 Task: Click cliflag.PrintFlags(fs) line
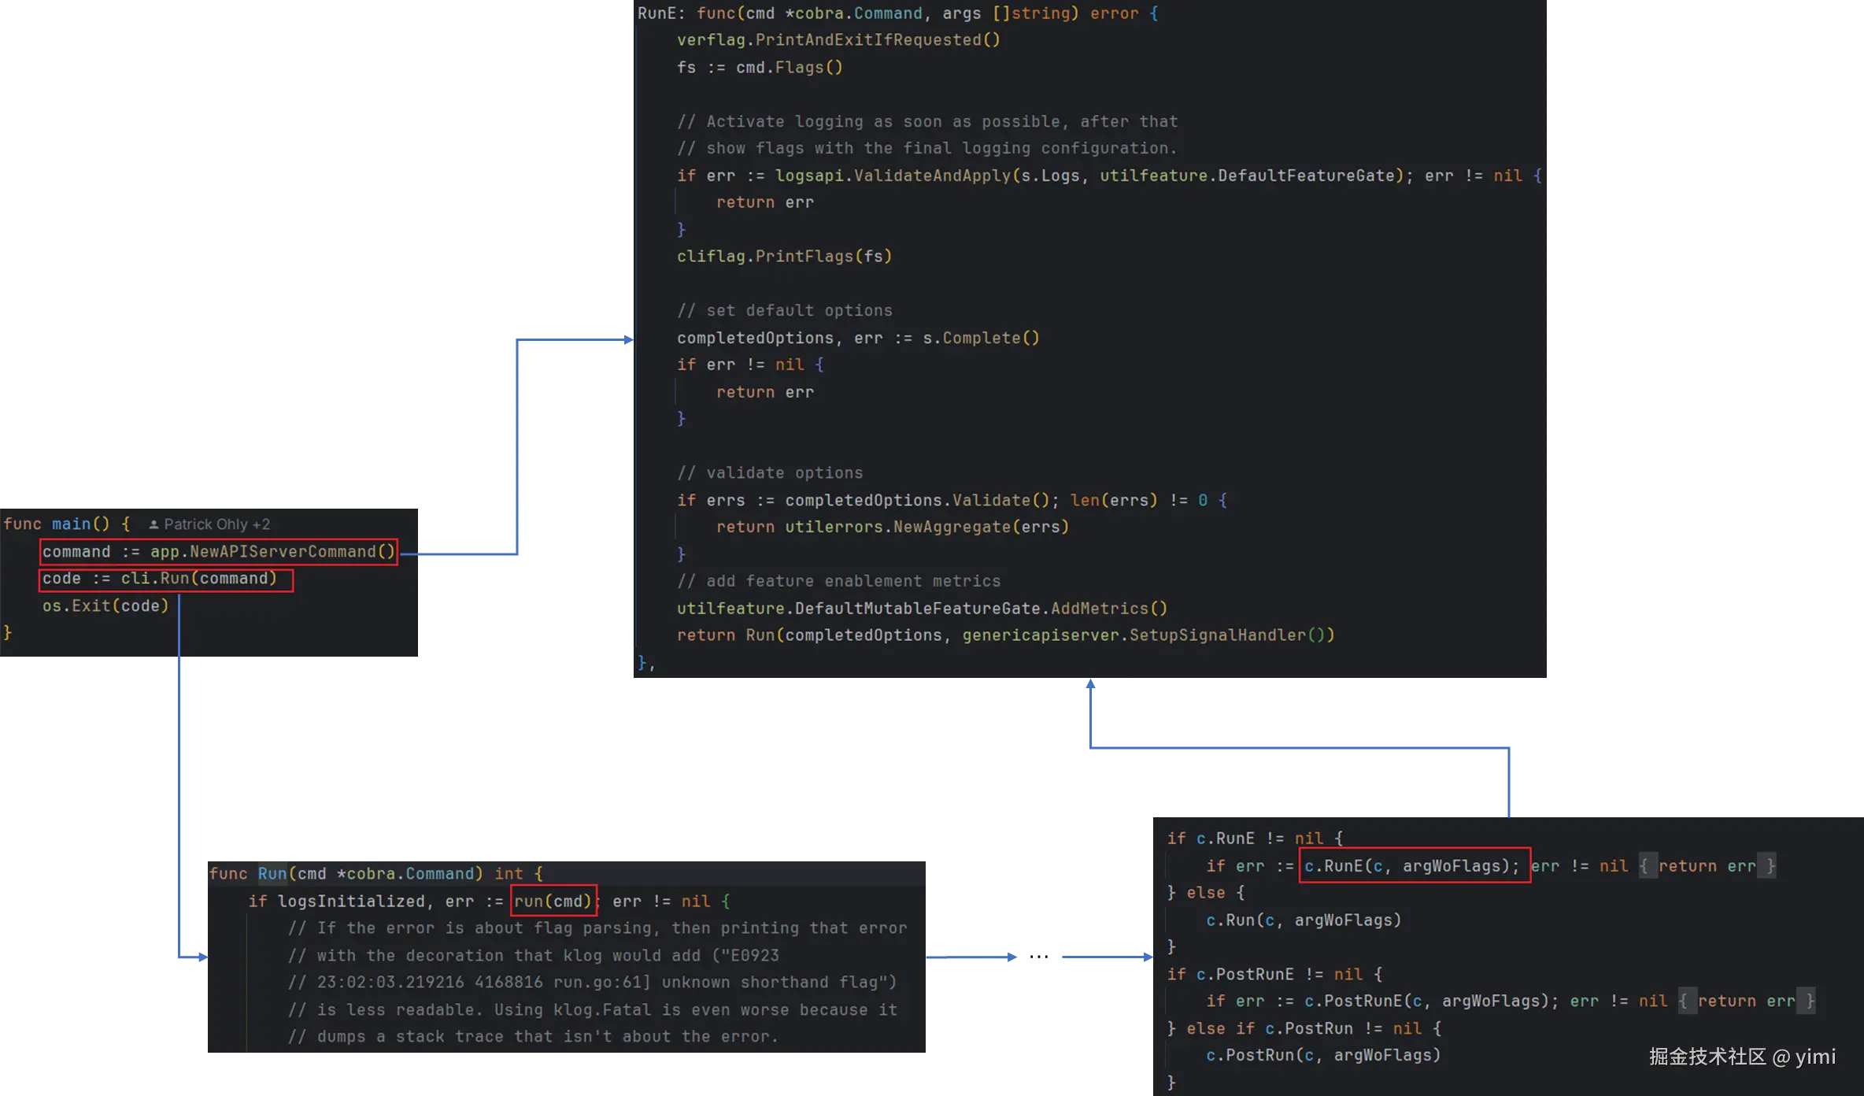784,257
